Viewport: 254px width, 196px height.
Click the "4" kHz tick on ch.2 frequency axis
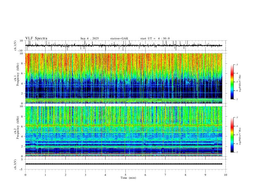(x=22, y=136)
